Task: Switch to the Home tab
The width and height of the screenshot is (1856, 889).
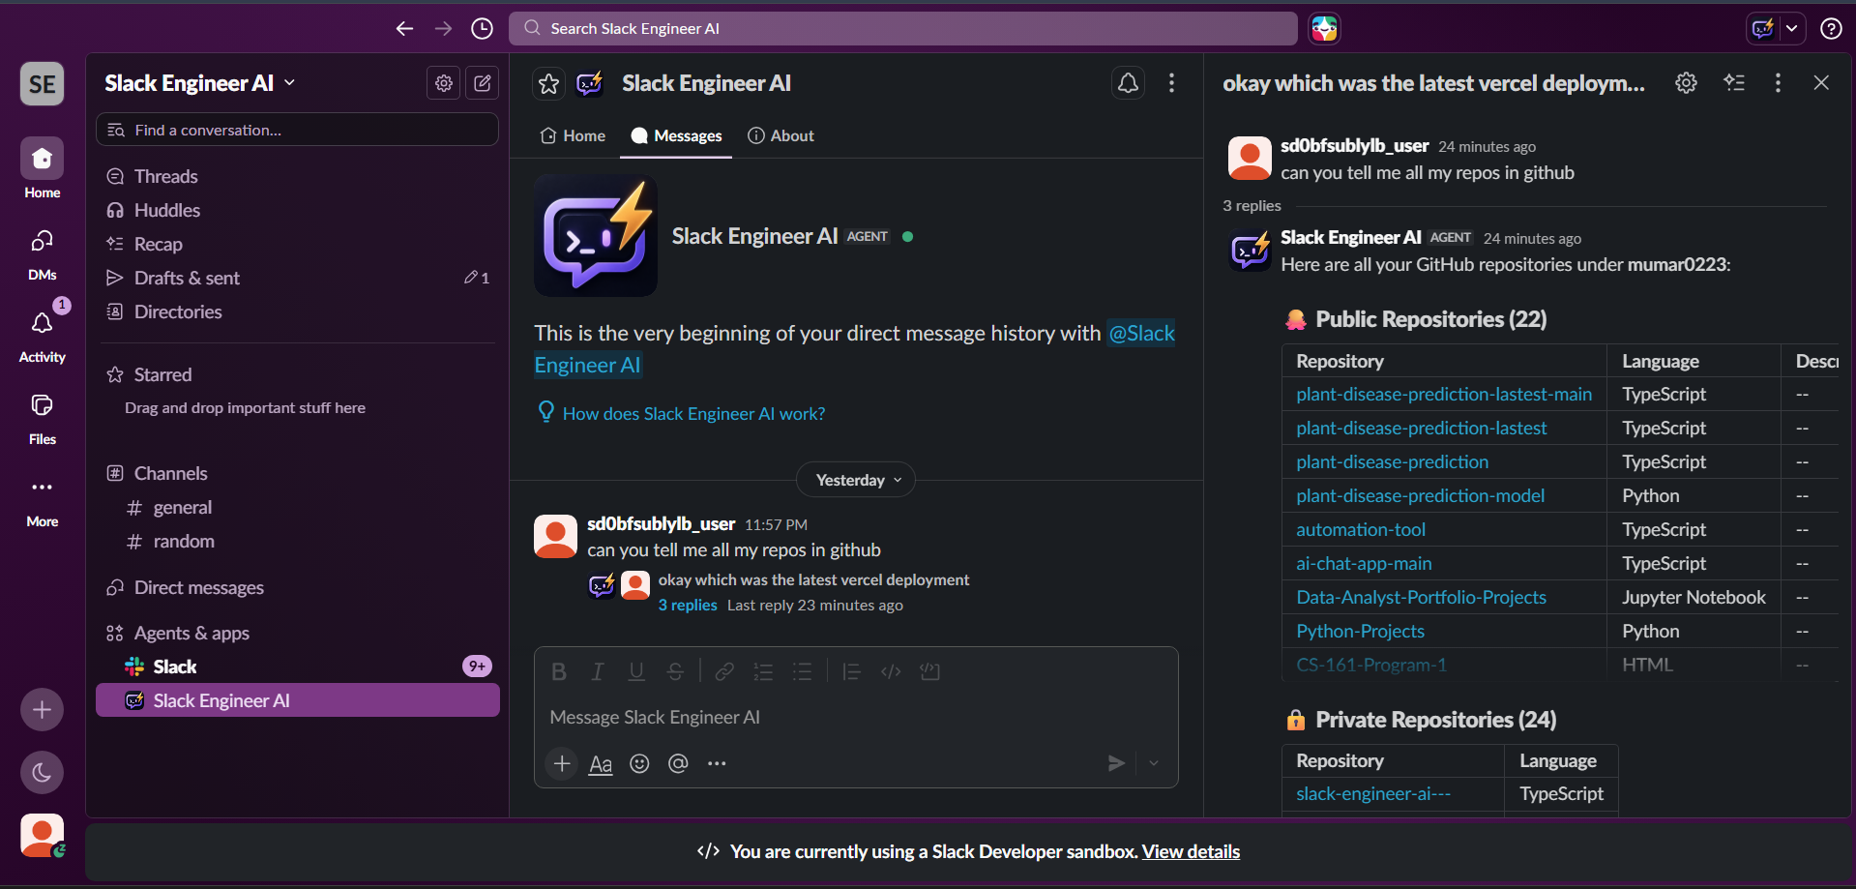Action: pyautogui.click(x=573, y=135)
